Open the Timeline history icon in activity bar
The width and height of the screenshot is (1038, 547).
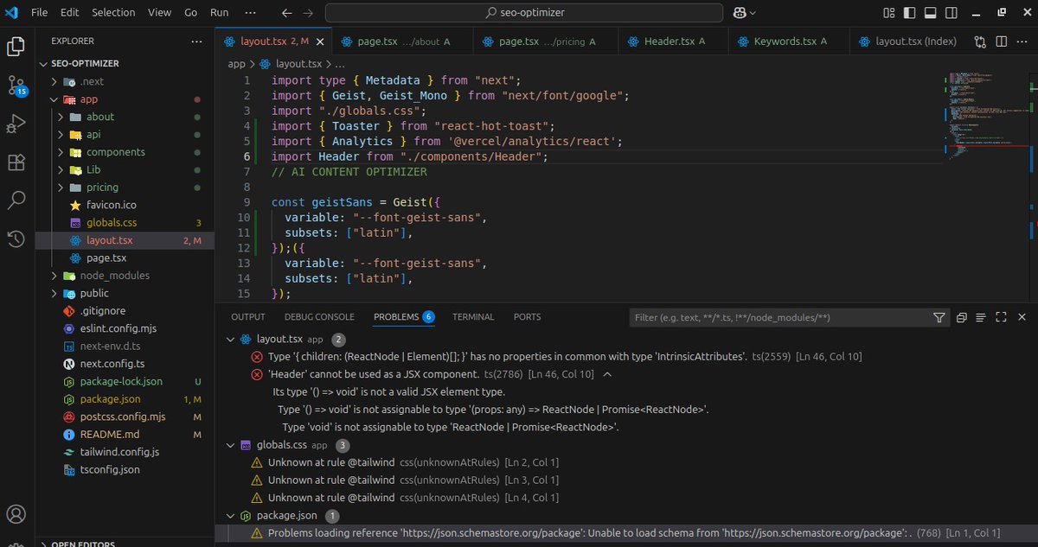16,239
